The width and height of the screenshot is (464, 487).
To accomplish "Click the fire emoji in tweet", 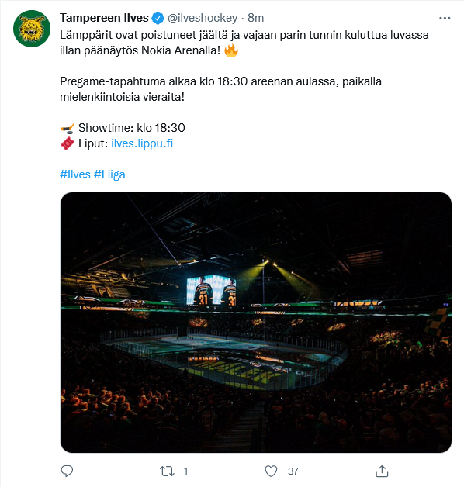I will tap(231, 50).
